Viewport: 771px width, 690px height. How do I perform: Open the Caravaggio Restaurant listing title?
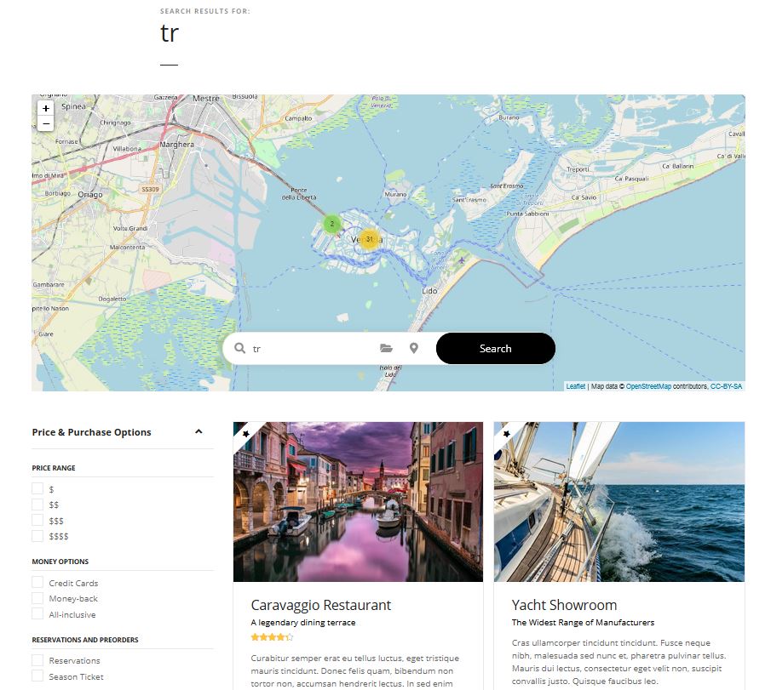pyautogui.click(x=320, y=605)
